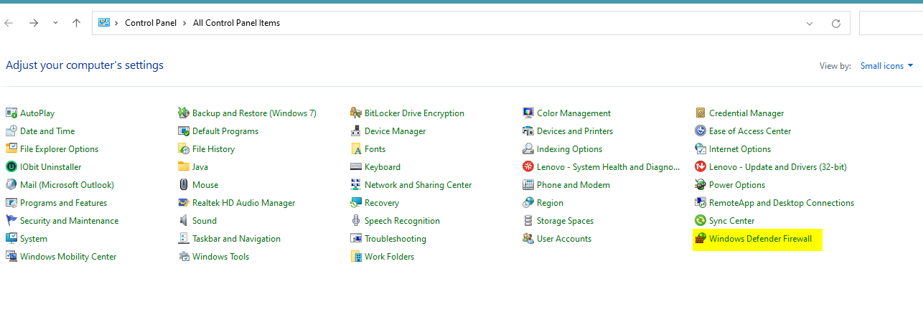Click the AutoPlay icon
923x317 pixels.
pos(11,113)
